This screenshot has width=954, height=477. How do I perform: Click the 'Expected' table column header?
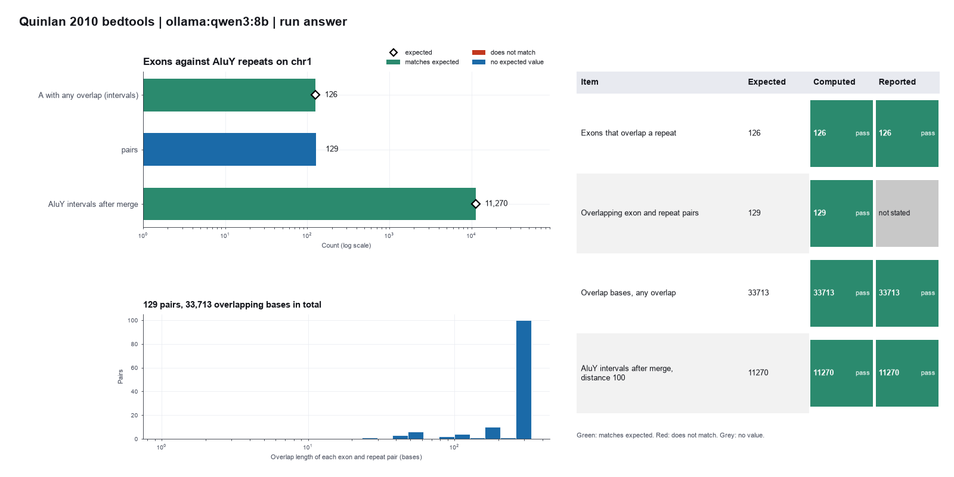point(767,82)
